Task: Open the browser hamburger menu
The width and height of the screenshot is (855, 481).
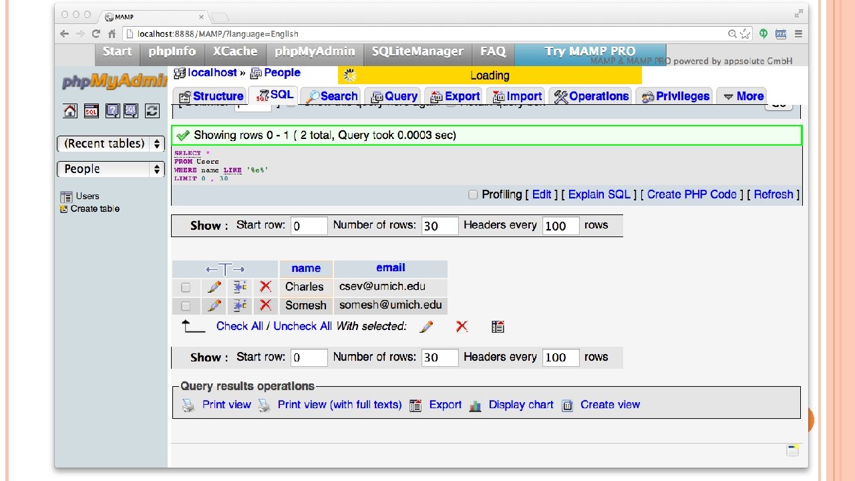Action: [798, 33]
